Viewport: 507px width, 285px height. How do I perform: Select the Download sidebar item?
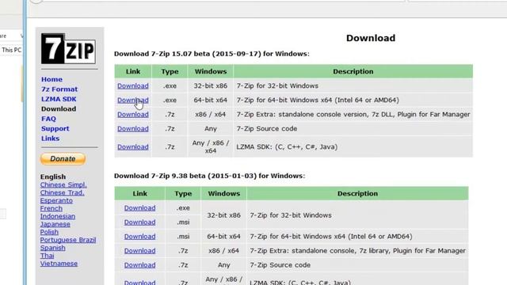(x=59, y=109)
